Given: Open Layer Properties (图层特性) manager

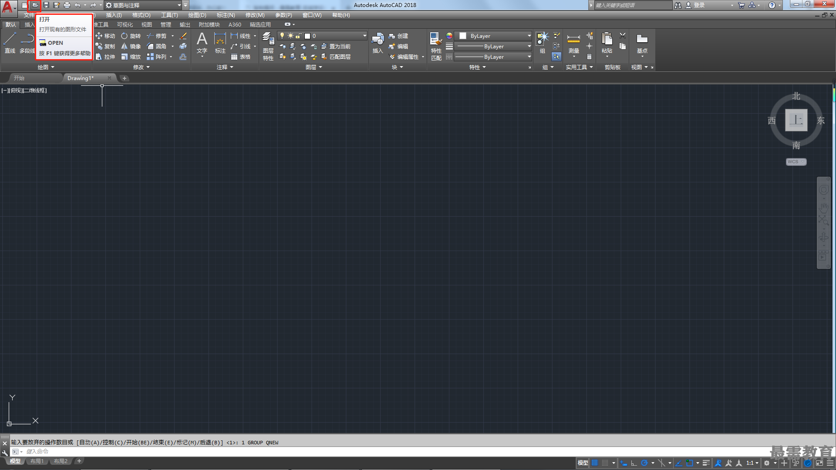Looking at the screenshot, I should click(268, 46).
